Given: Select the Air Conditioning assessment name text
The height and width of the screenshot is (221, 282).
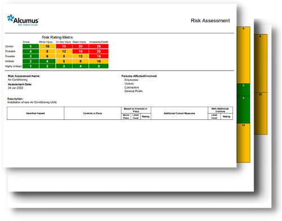Looking at the screenshot, I should (x=17, y=80).
